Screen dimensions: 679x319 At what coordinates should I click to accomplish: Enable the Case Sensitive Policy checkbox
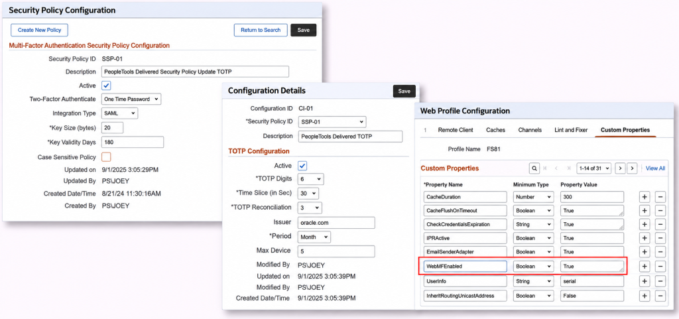pyautogui.click(x=106, y=157)
